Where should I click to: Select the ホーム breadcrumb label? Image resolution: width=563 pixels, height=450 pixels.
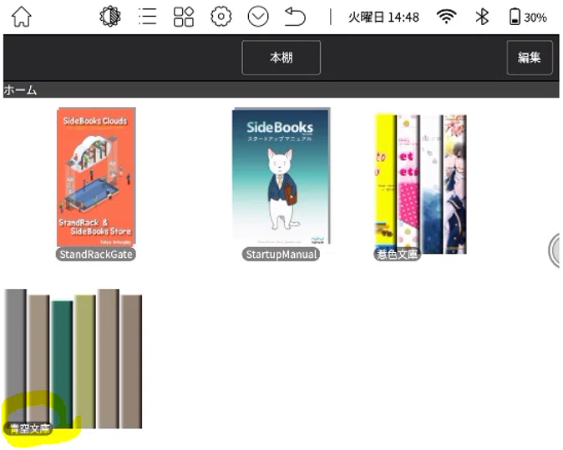20,89
